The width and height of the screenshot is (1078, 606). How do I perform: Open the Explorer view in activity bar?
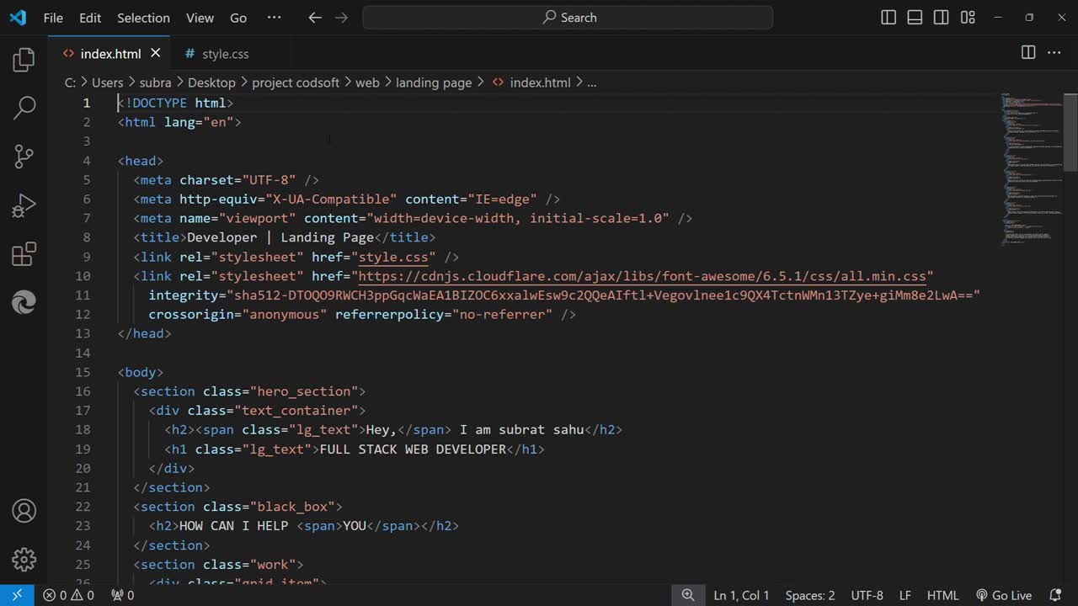24,59
